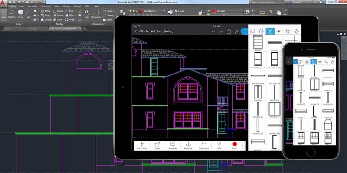Tap the GPS button on iPad toolbar
Image resolution: width=347 pixels, height=173 pixels.
(x=219, y=146)
